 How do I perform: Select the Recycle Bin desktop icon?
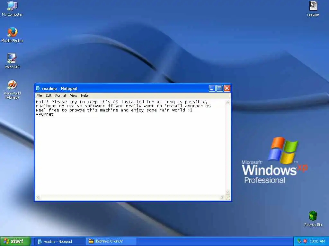coord(313,218)
